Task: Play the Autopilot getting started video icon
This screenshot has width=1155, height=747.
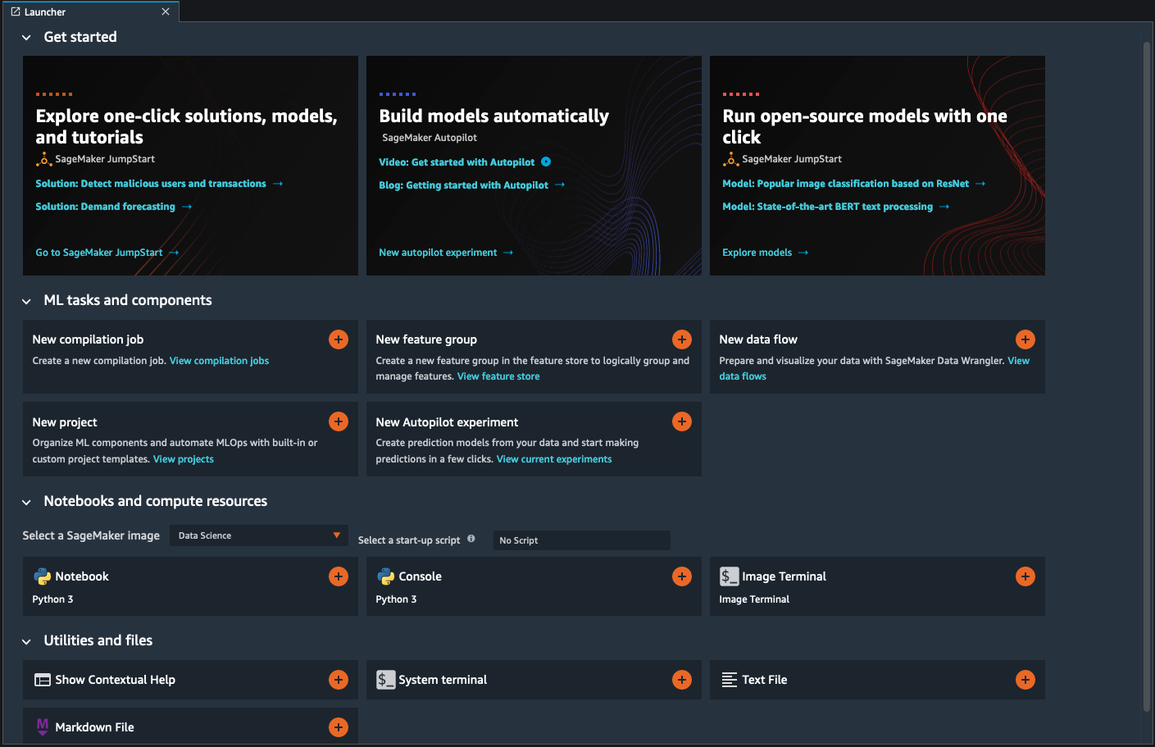Action: (546, 162)
